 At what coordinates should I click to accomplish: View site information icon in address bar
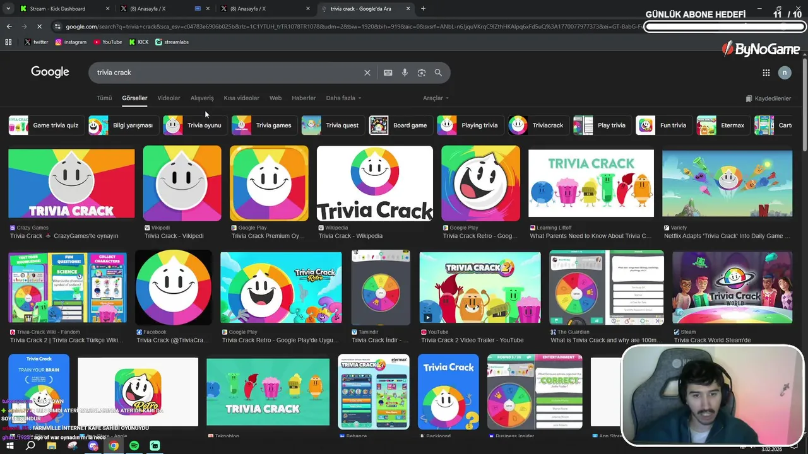[x=57, y=26]
